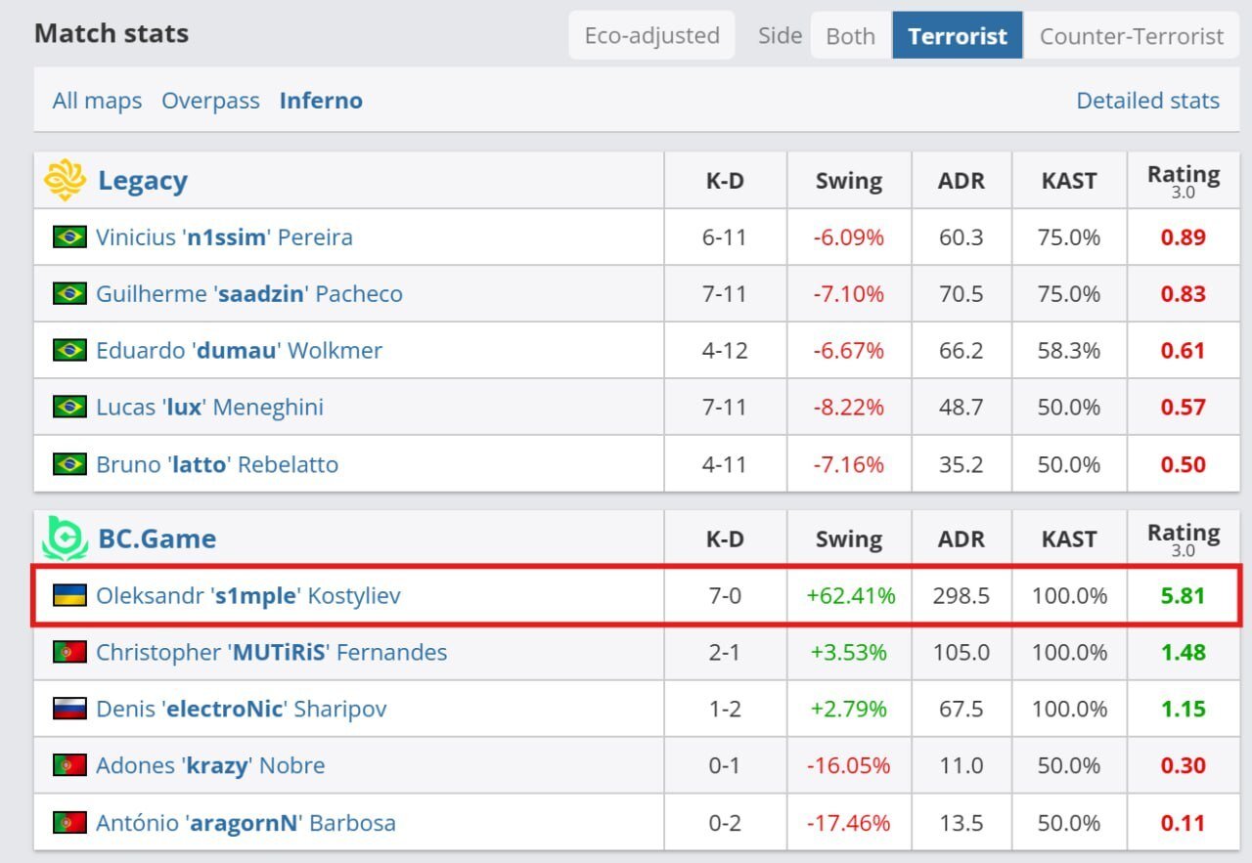The image size is (1252, 863).
Task: Click the Ukrainian flag beside s1mple
Action: coord(69,595)
